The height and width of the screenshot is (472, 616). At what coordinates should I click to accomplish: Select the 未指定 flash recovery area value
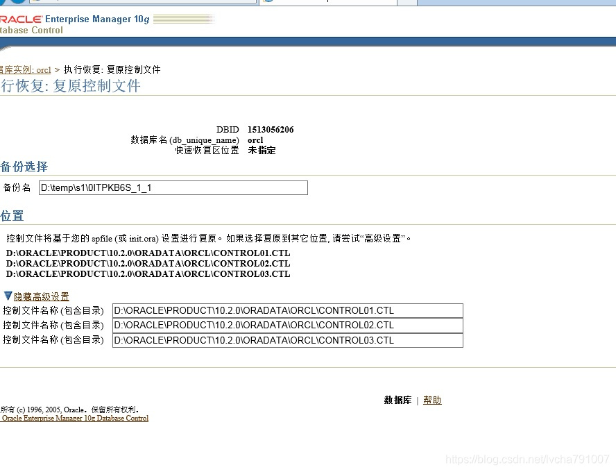click(x=262, y=150)
